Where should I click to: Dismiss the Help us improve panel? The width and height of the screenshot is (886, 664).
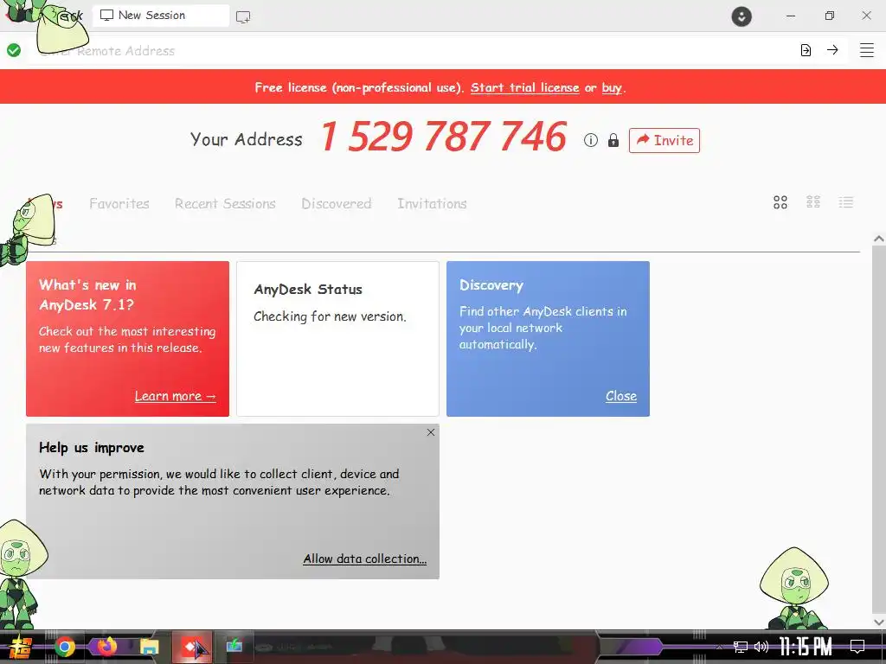tap(431, 432)
